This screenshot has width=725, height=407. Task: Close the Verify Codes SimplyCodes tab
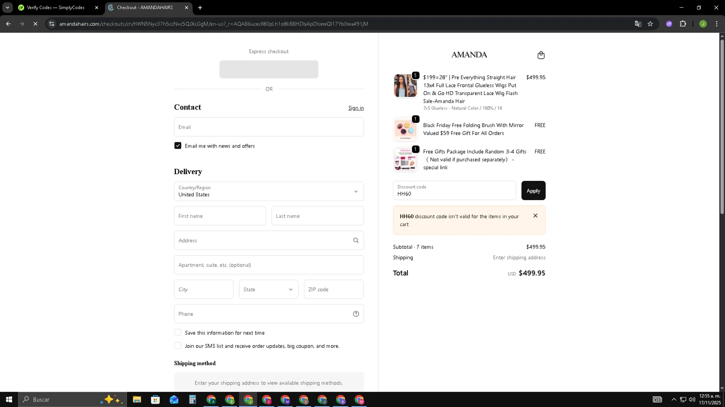96,8
